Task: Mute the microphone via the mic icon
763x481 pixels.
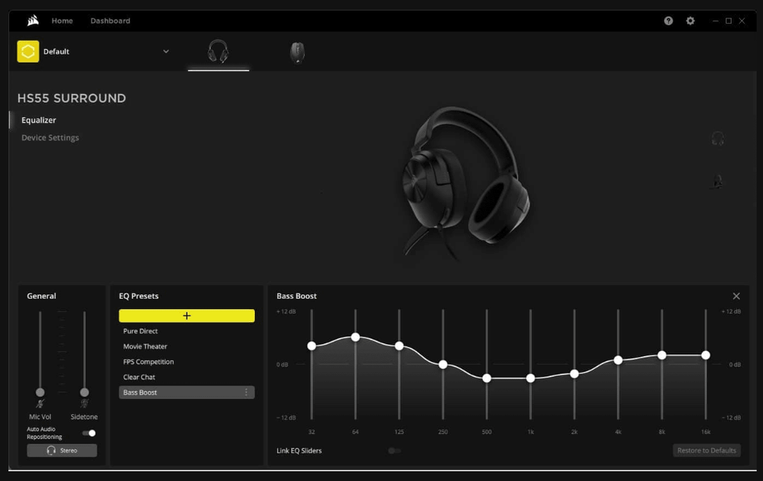Action: pyautogui.click(x=39, y=405)
